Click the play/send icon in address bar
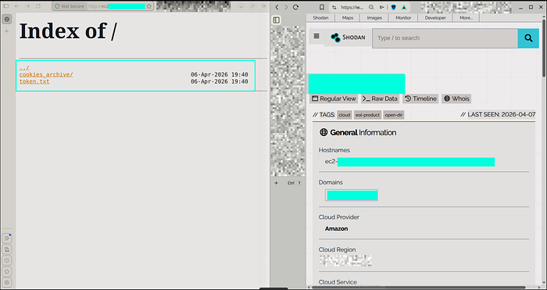 [x=382, y=7]
